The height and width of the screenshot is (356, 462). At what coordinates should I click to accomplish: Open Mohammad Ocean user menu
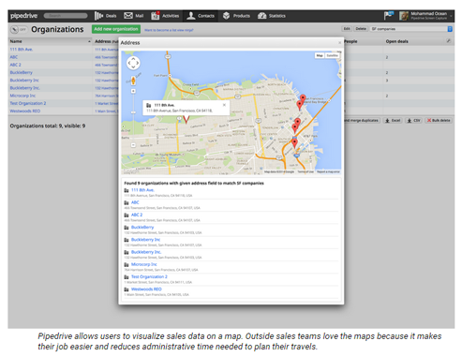point(431,16)
